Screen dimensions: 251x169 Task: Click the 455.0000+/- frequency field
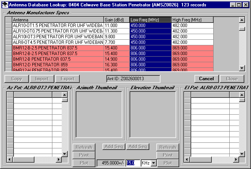[x=111, y=163]
